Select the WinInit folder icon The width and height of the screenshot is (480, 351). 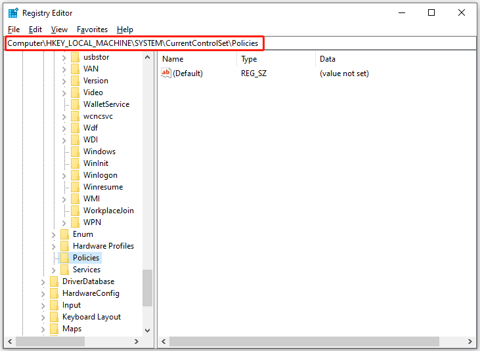point(75,163)
